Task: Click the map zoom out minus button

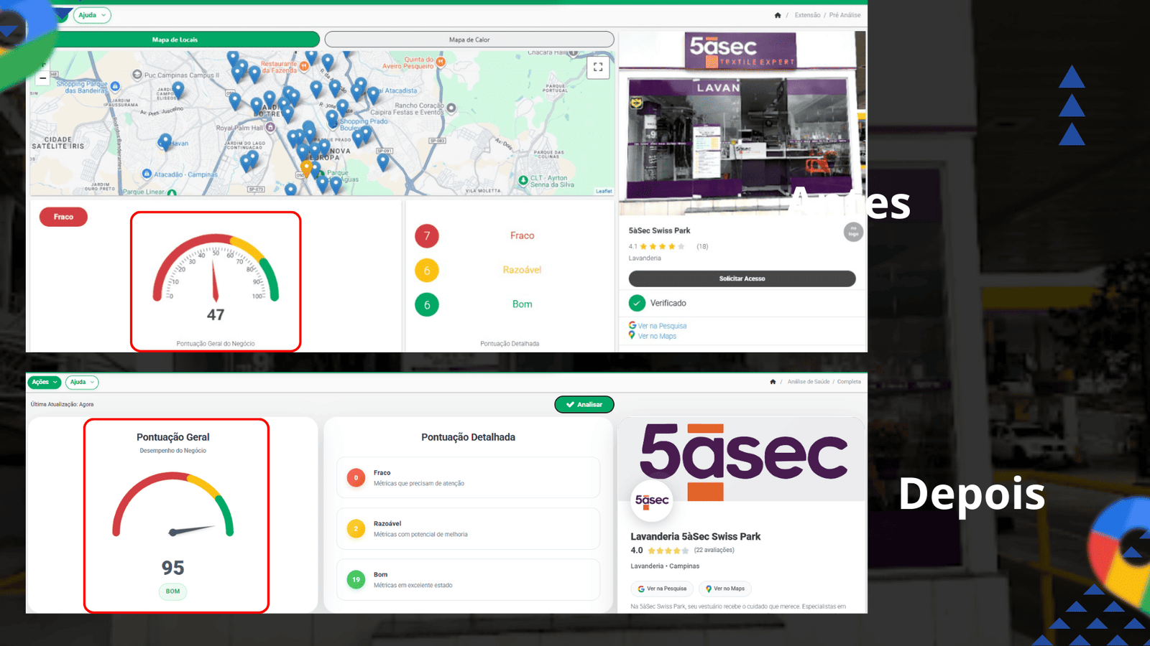Action: 42,78
